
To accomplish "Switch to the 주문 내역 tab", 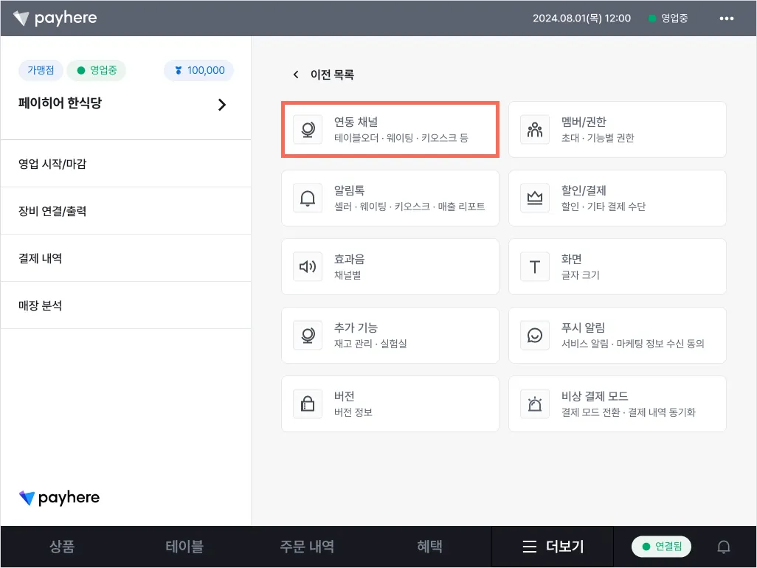I will [x=307, y=547].
